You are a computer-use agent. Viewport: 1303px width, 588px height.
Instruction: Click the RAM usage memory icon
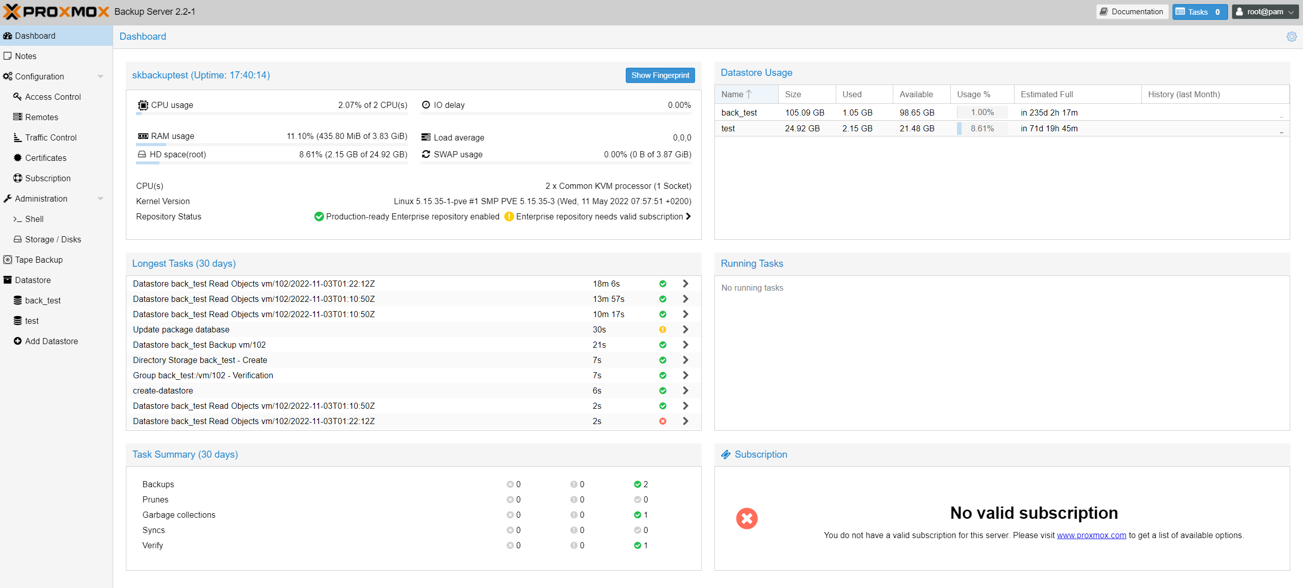[143, 136]
